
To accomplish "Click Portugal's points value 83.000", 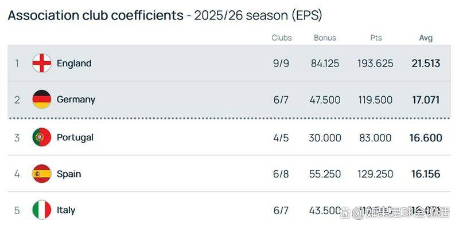I will click(376, 137).
